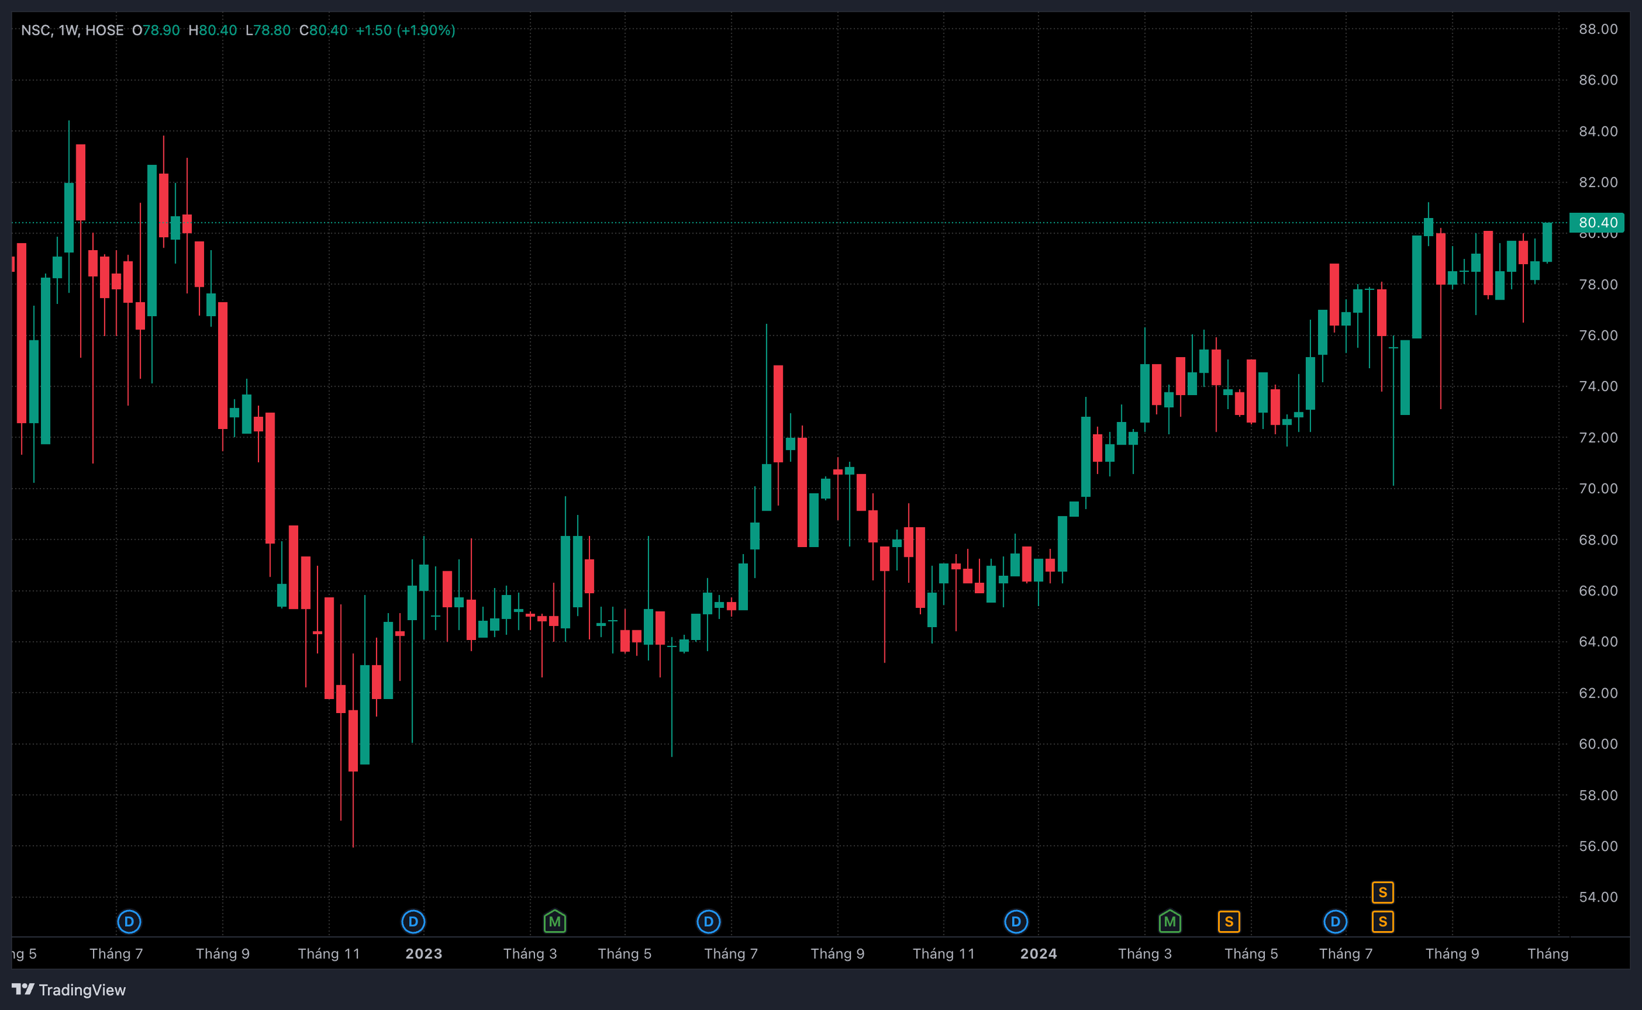Click the green M marker near Tháng 3 2023

(x=554, y=922)
